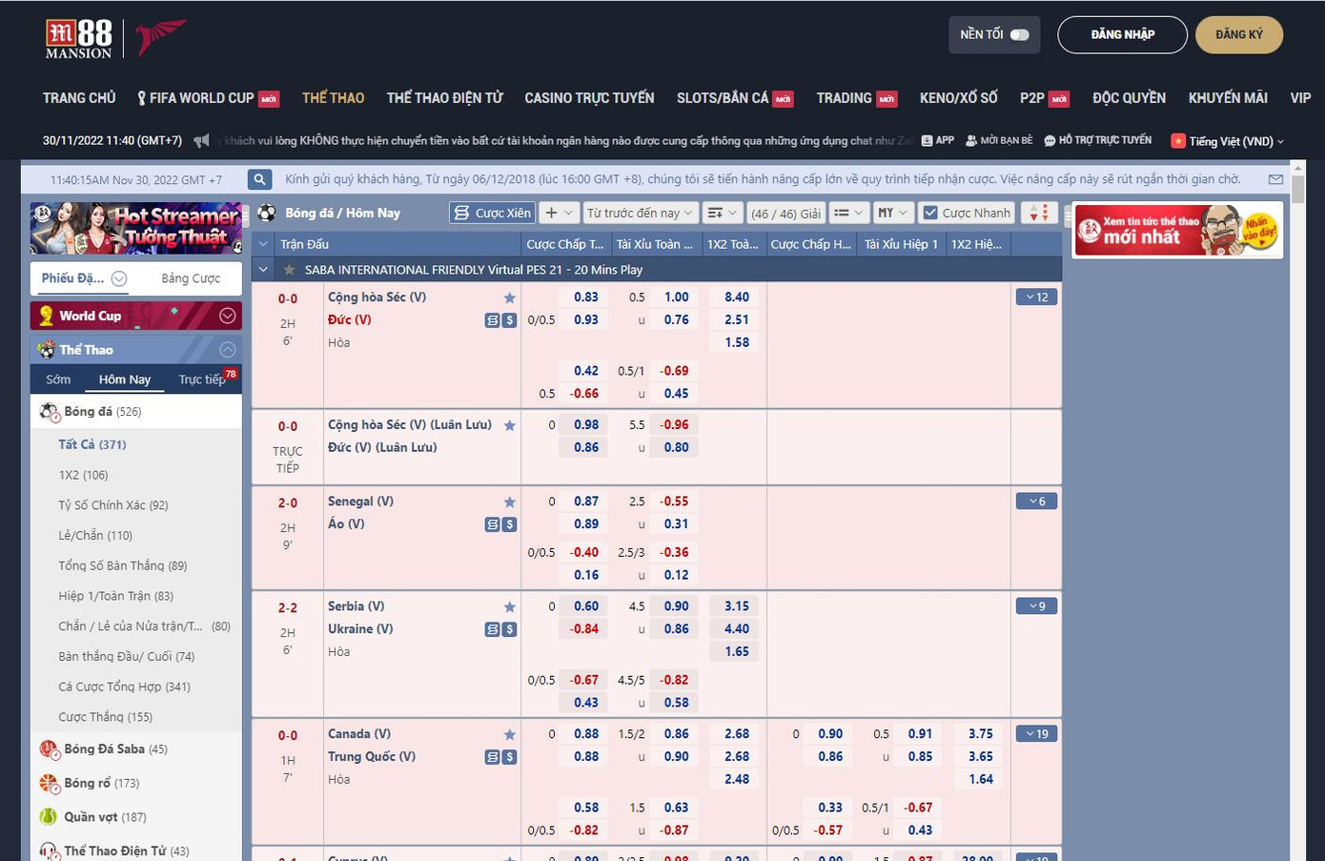Select Tỷ Số Chính Xác (92) link
The height and width of the screenshot is (861, 1325).
click(113, 505)
